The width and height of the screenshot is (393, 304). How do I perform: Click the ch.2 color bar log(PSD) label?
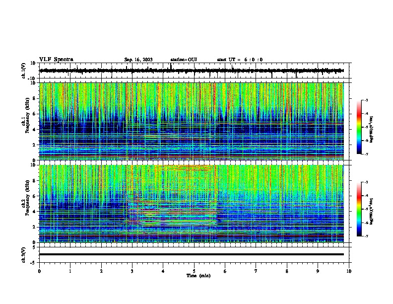371,211
